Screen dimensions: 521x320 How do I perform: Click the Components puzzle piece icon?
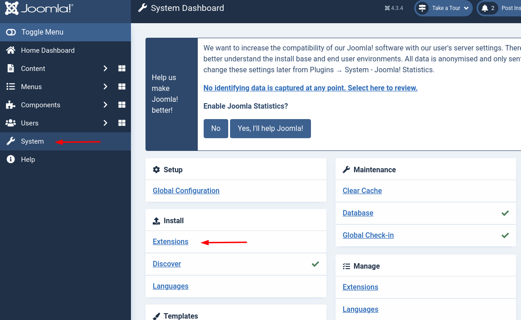[10, 105]
